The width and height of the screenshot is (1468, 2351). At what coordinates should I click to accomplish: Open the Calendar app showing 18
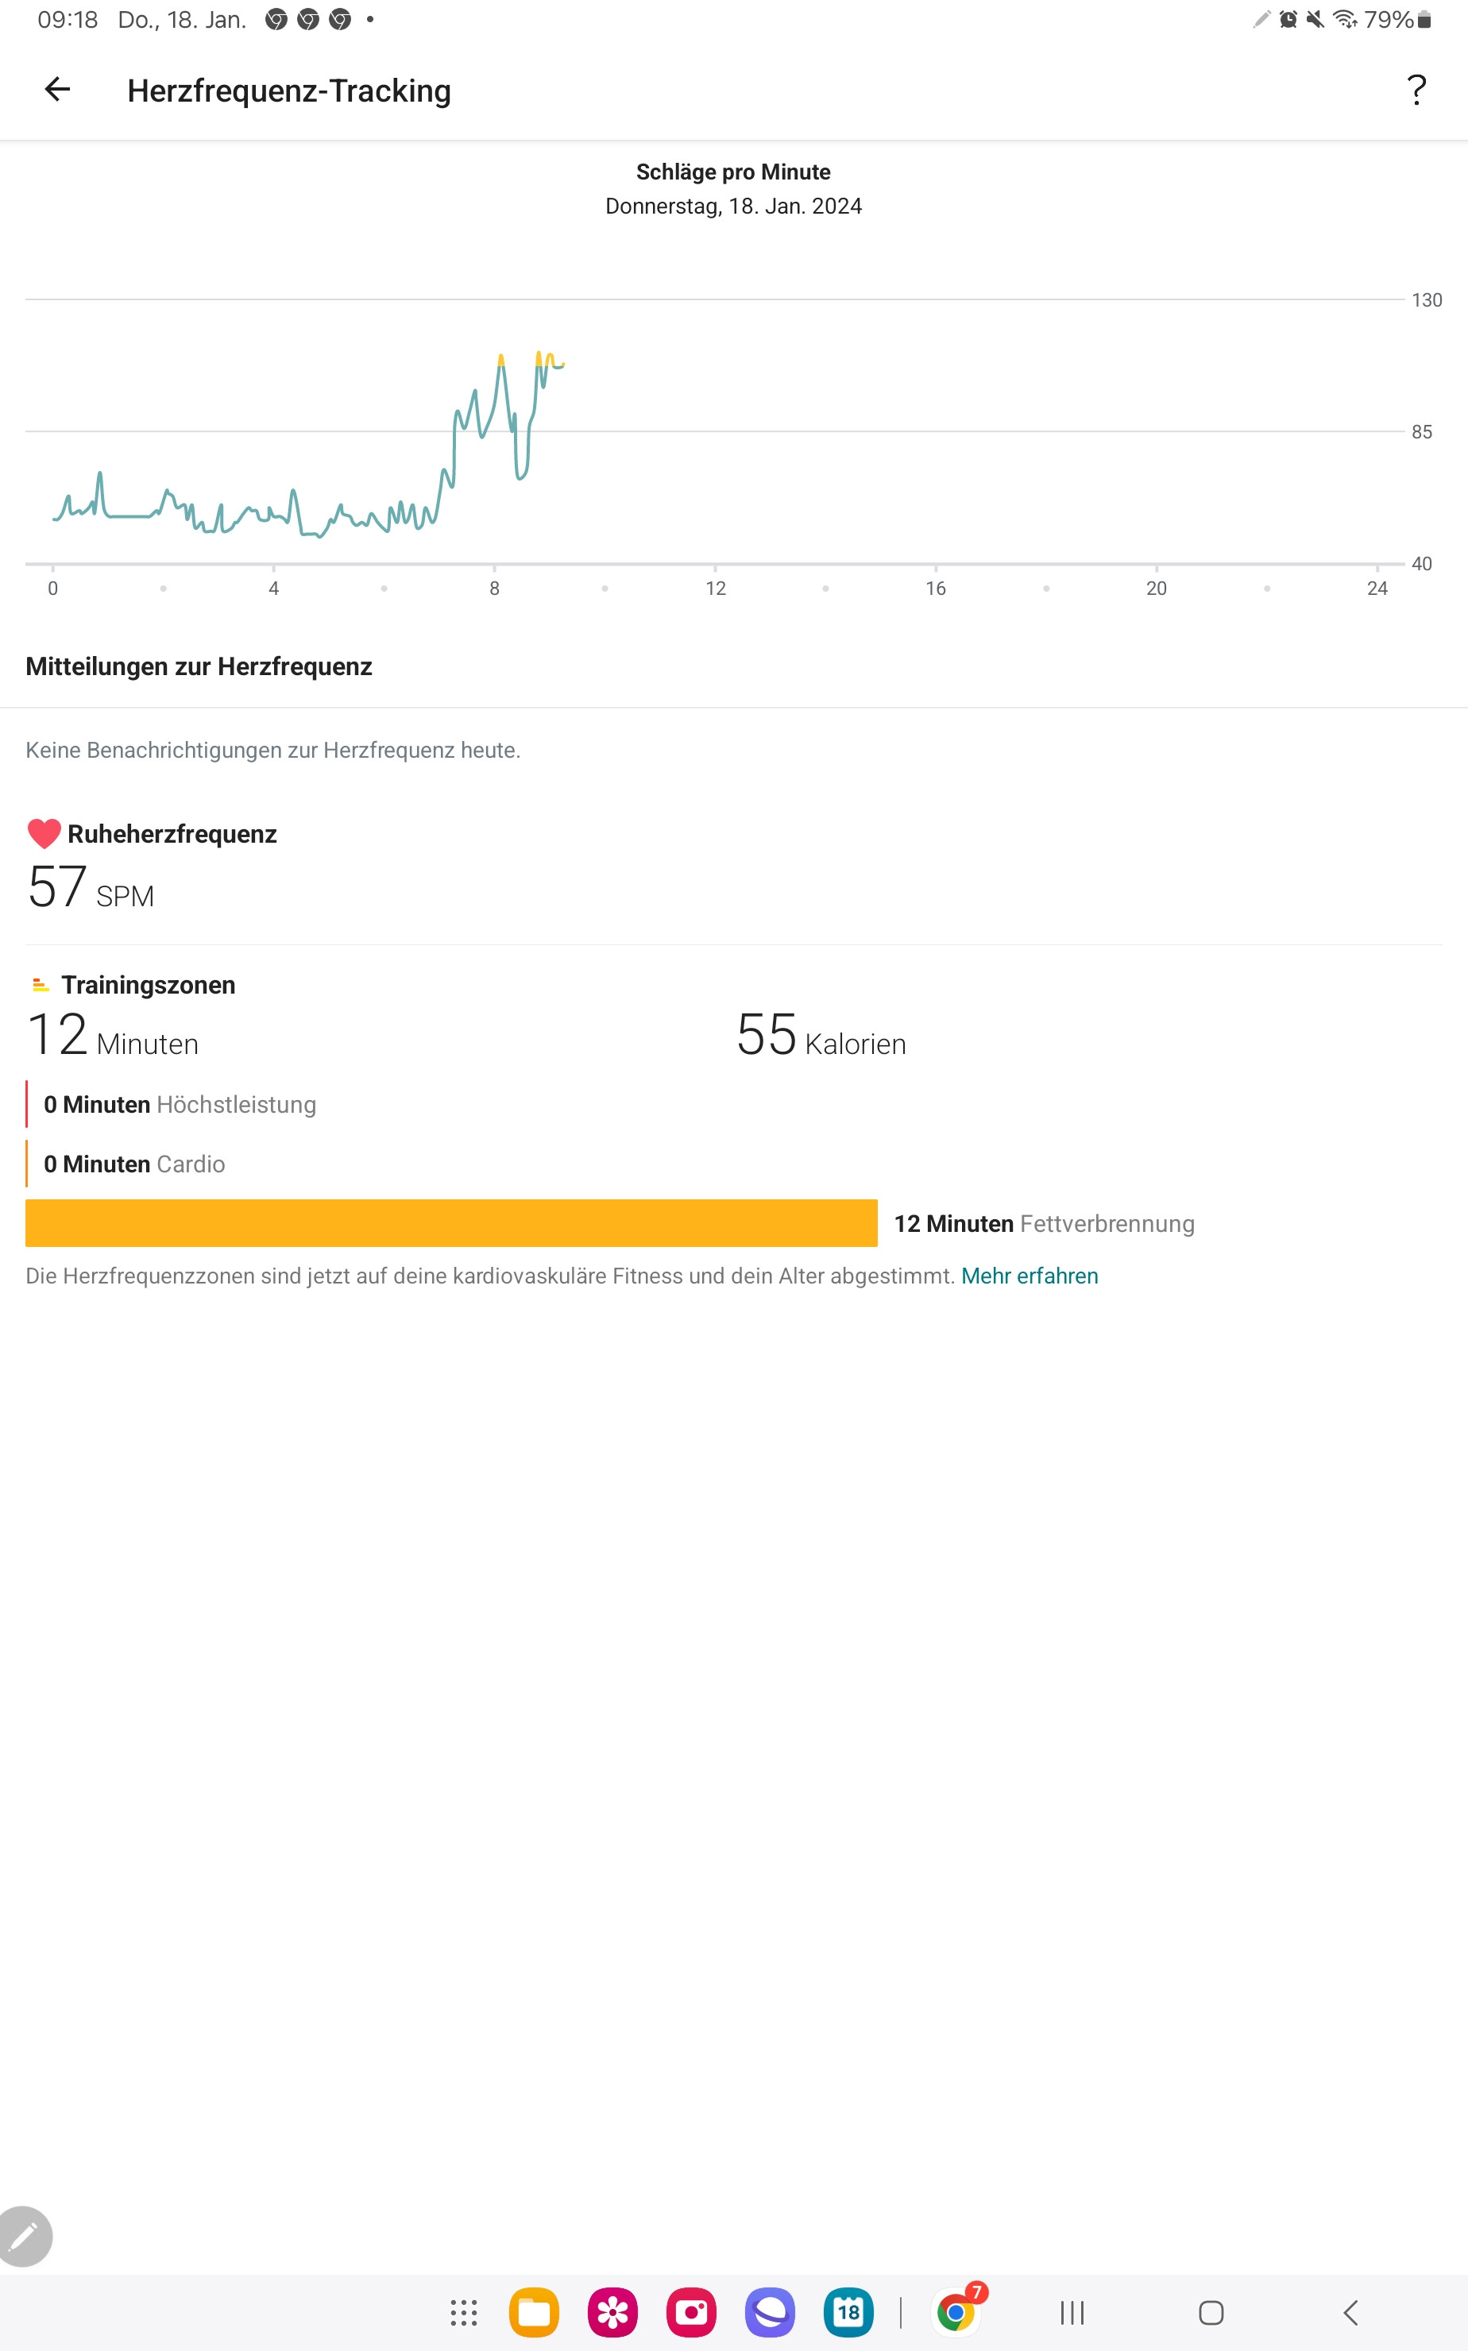click(848, 2312)
